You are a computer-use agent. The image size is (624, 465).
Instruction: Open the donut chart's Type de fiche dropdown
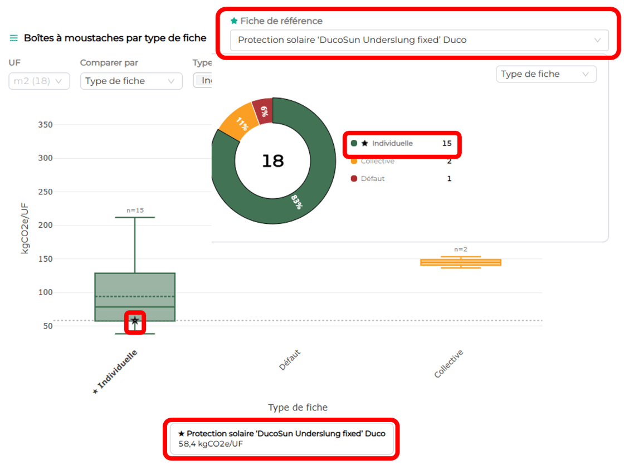[546, 74]
